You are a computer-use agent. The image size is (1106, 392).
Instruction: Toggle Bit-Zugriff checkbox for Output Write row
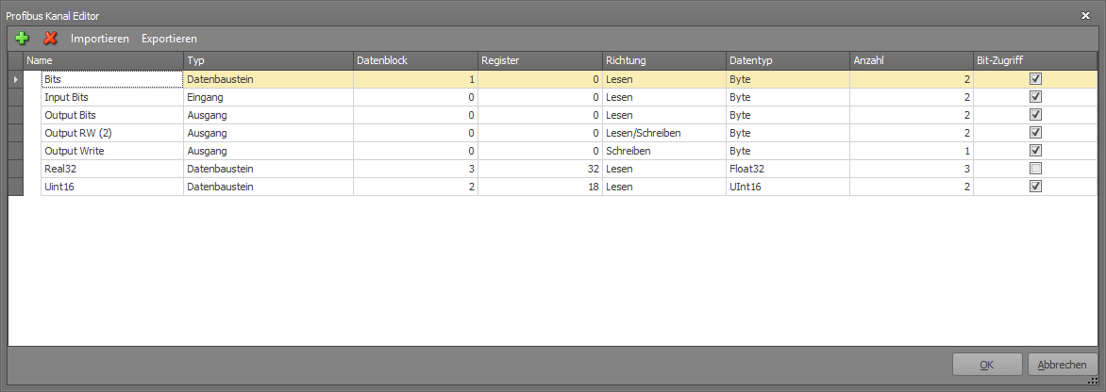tap(1035, 151)
